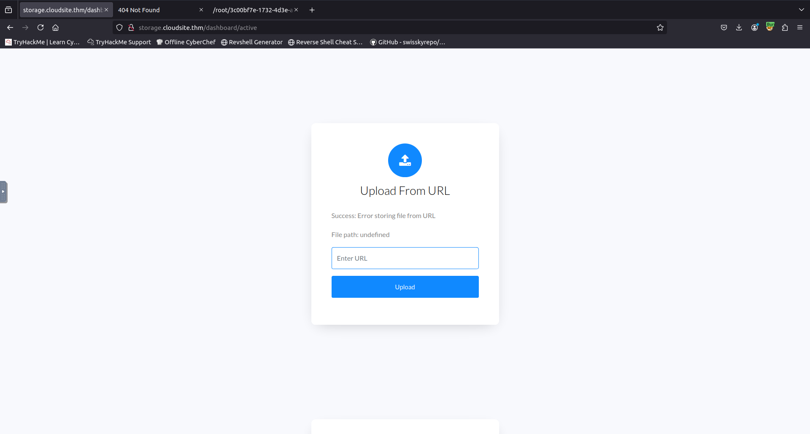The image size is (810, 434).
Task: Go to browser home page icon
Action: [x=55, y=27]
